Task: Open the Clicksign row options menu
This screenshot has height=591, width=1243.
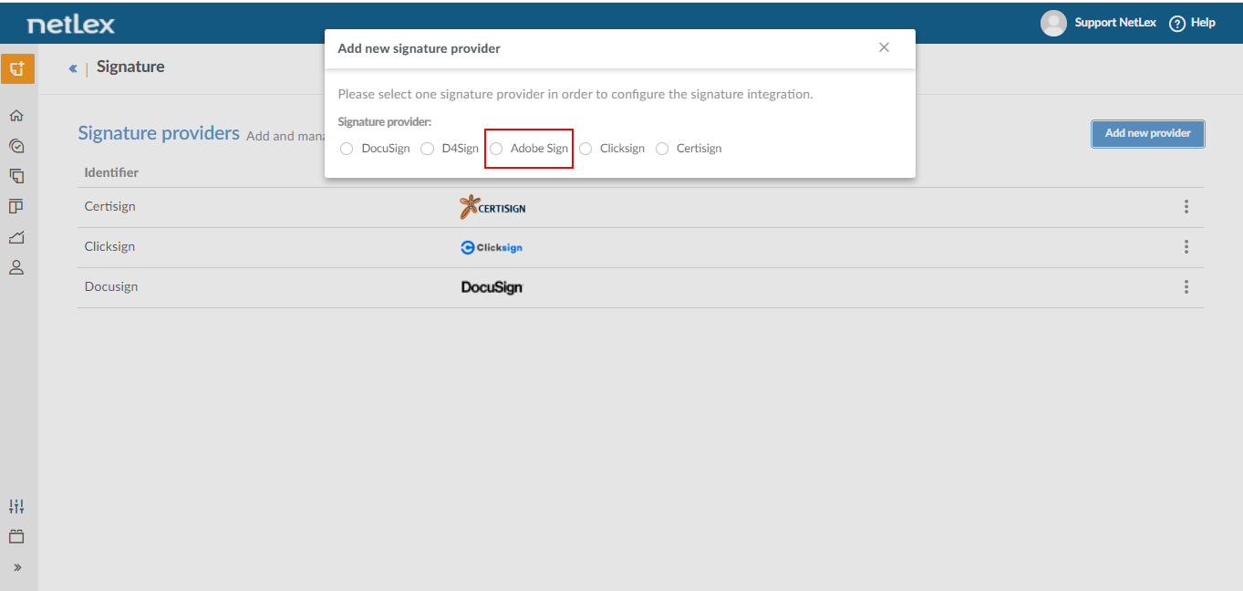Action: [1186, 247]
